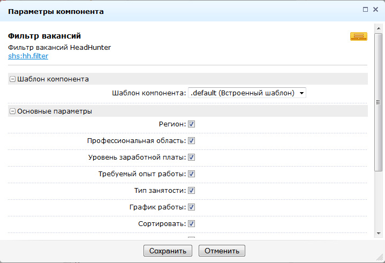The image size is (385, 263).
Task: Toggle the График работы checkbox
Action: tap(191, 207)
